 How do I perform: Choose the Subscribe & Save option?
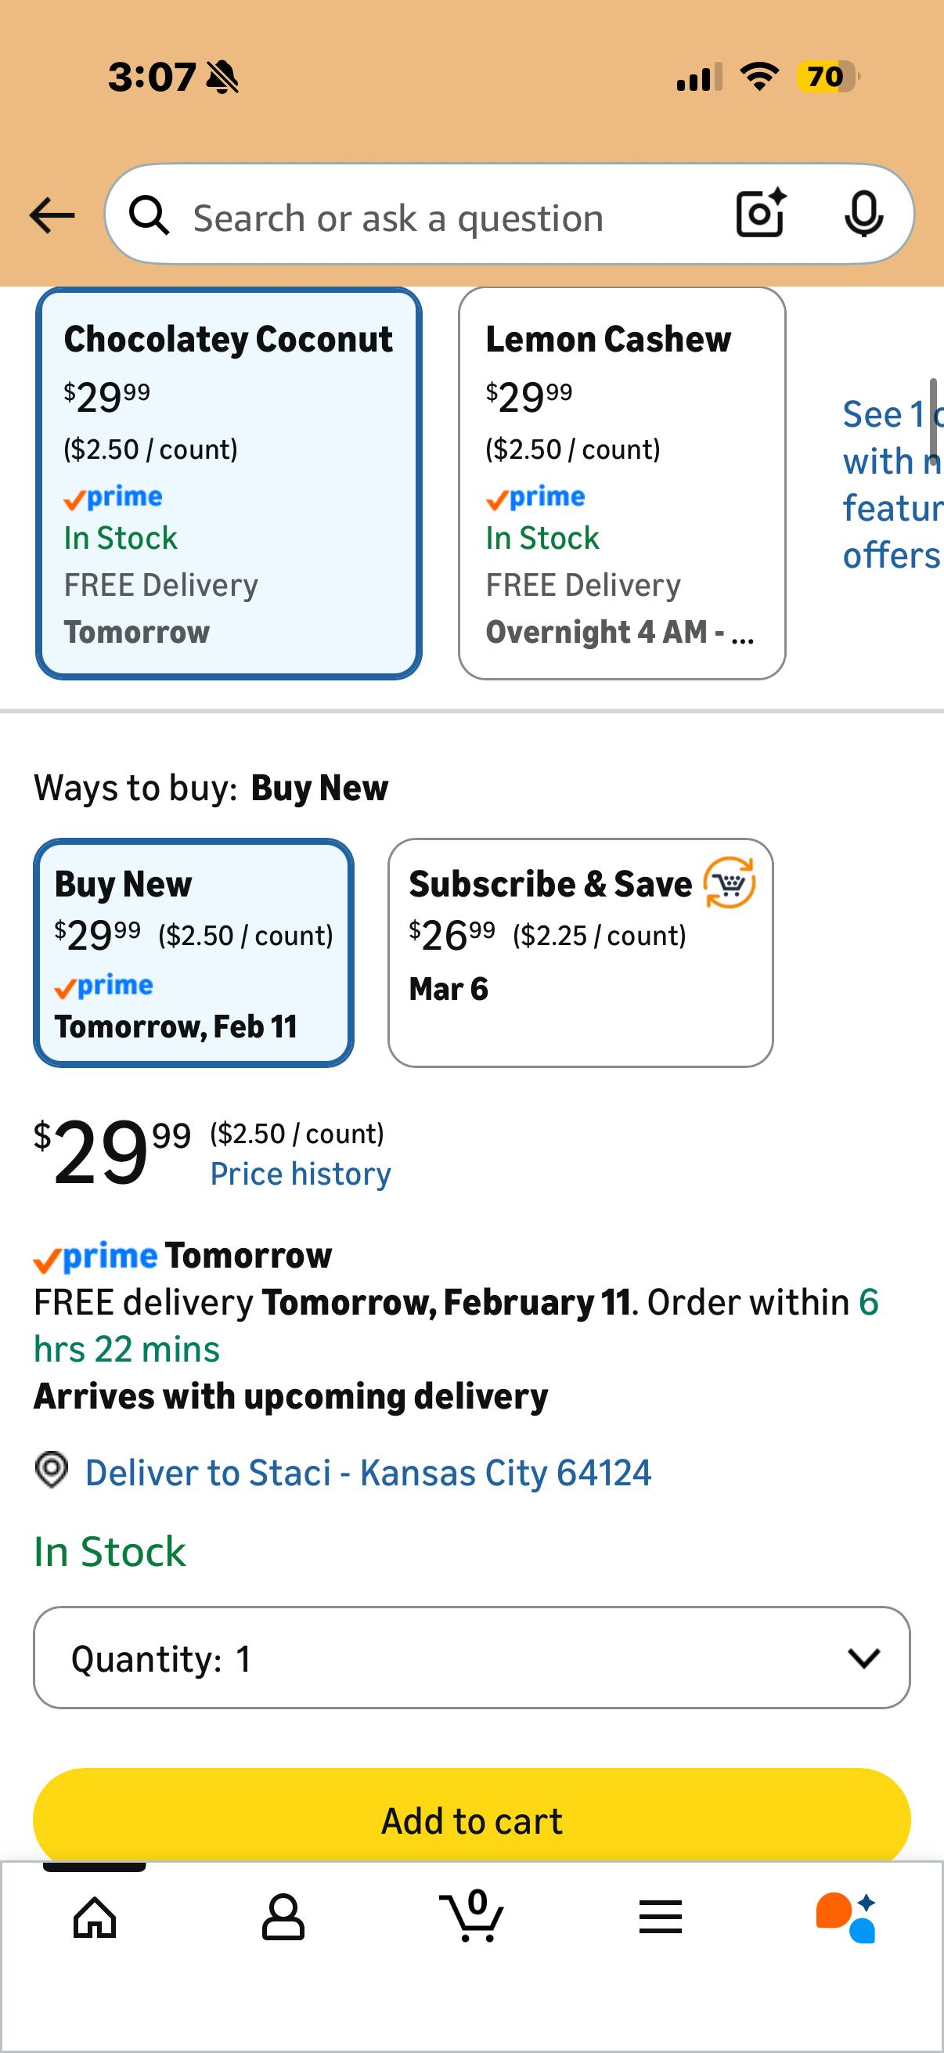tap(580, 952)
